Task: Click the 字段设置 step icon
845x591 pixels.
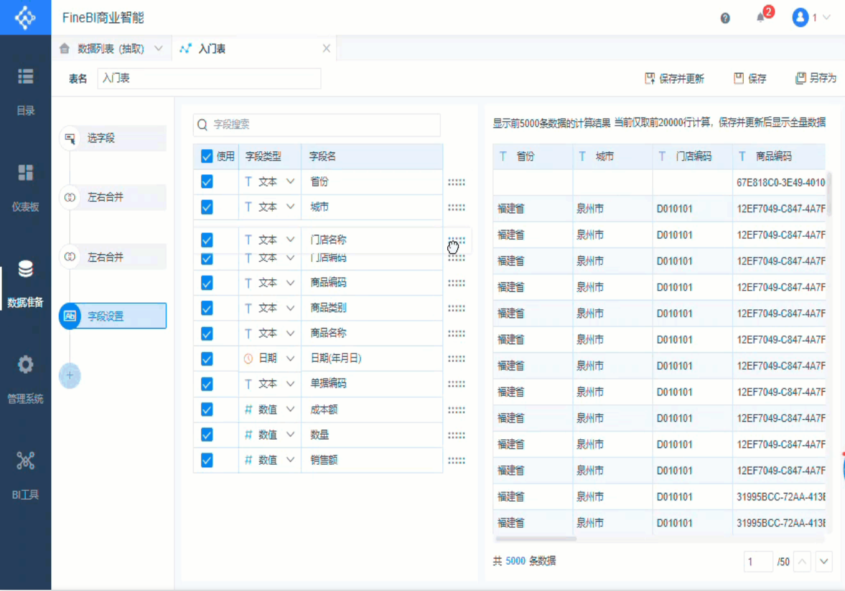Action: [70, 316]
